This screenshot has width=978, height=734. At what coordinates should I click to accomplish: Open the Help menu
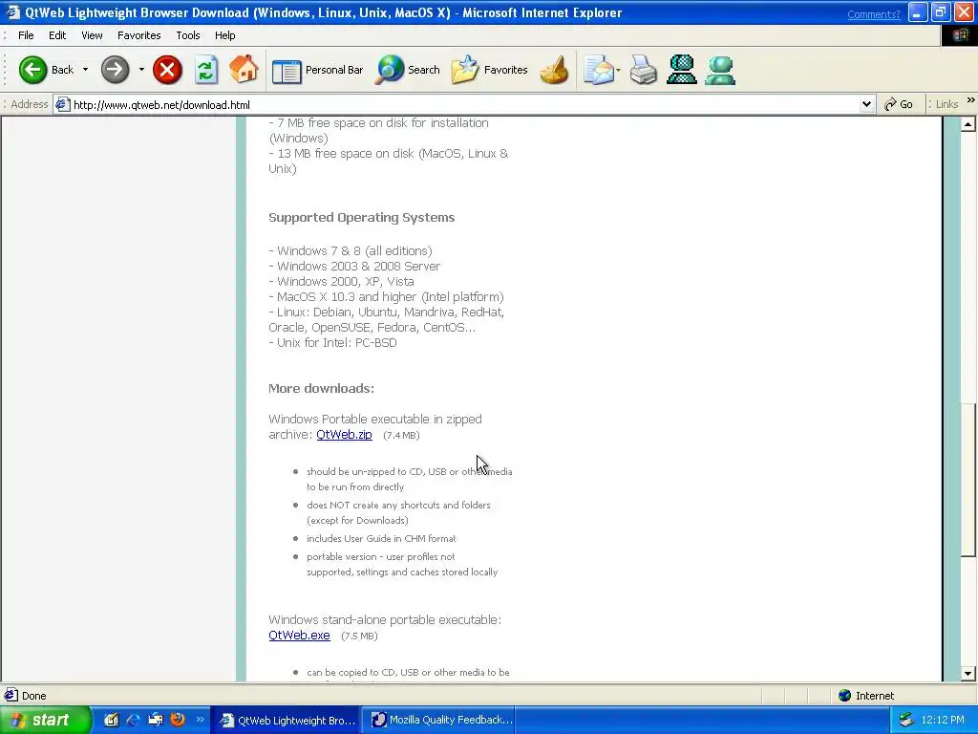(225, 35)
